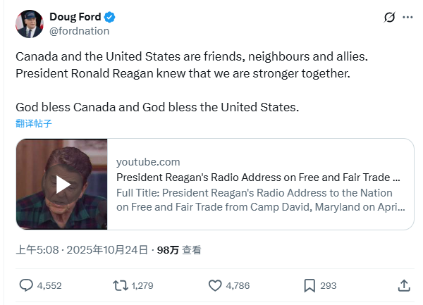Open the President Reagan's Radio Address card title
Viewport: 423px width, 305px height.
point(258,177)
